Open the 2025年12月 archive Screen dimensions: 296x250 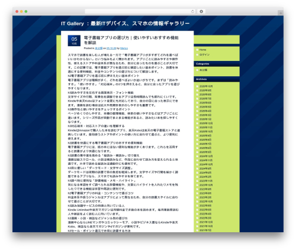click(206, 124)
